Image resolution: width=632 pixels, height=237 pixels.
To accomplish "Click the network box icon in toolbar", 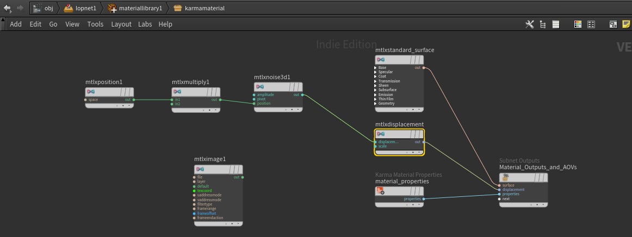I will coord(613,24).
